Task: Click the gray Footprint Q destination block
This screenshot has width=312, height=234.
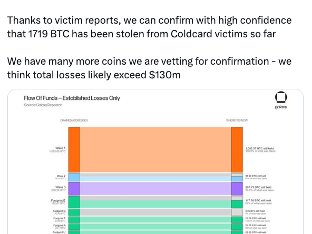Action: point(237,212)
